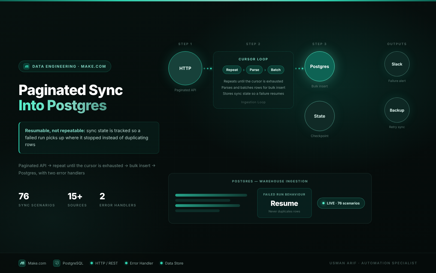Select the Slack output node

click(x=397, y=64)
